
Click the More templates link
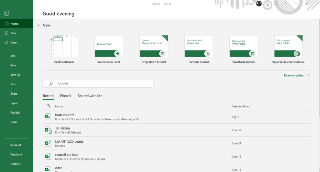click(x=296, y=76)
